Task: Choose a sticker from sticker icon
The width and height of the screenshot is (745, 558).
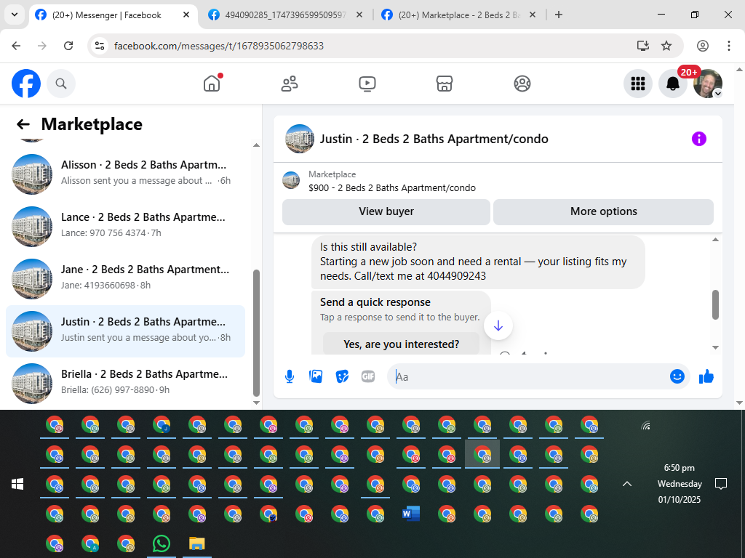Action: (342, 377)
